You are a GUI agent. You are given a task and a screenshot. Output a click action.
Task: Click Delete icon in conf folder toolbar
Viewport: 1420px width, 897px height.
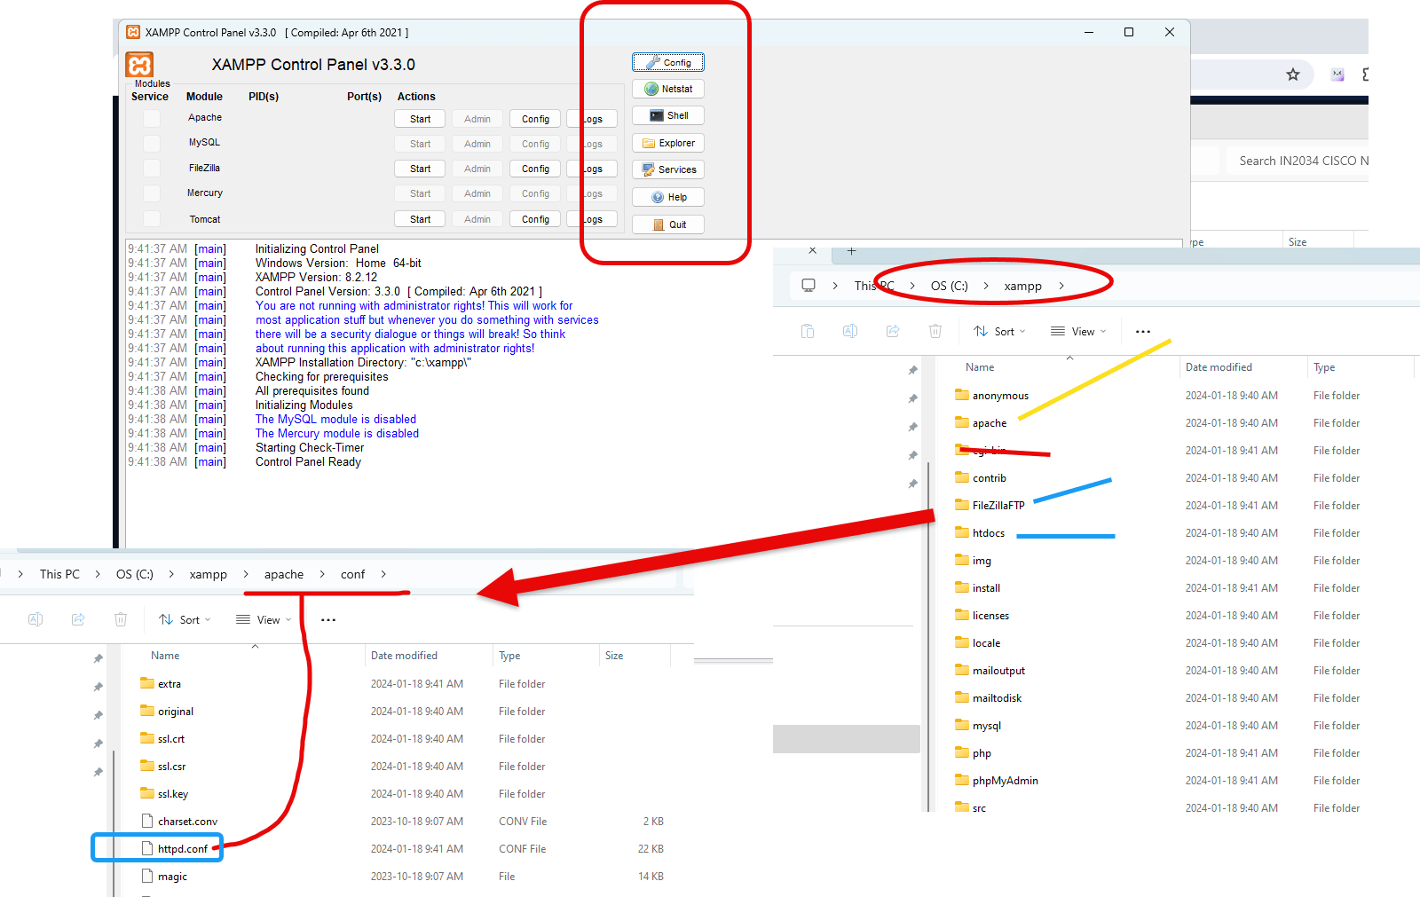(x=121, y=619)
